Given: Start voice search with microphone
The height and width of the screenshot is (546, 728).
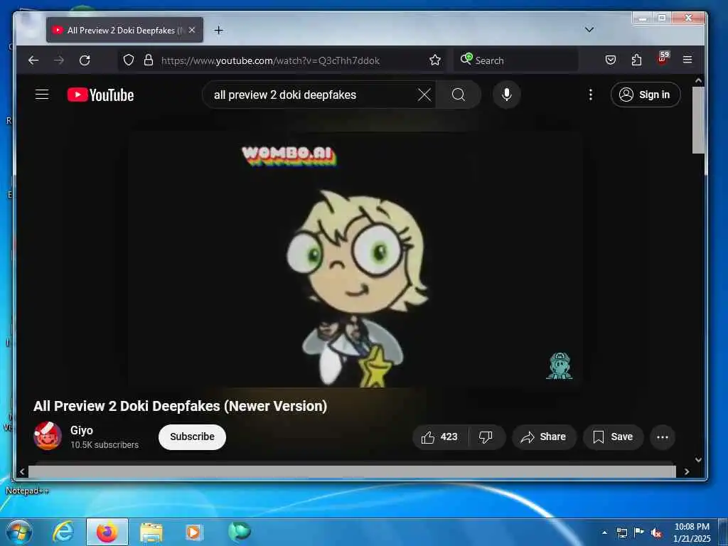Looking at the screenshot, I should click(506, 95).
